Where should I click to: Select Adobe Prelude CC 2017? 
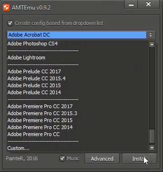click(34, 72)
